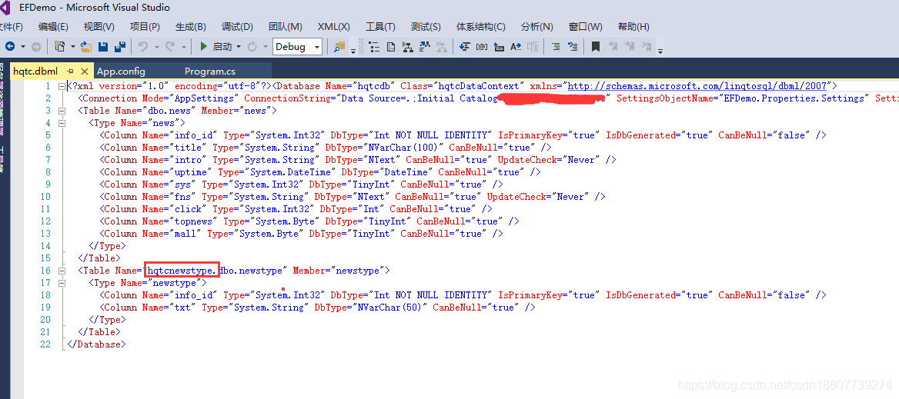Image resolution: width=899 pixels, height=399 pixels.
Task: Open the 团队(M) menu
Action: (x=286, y=27)
